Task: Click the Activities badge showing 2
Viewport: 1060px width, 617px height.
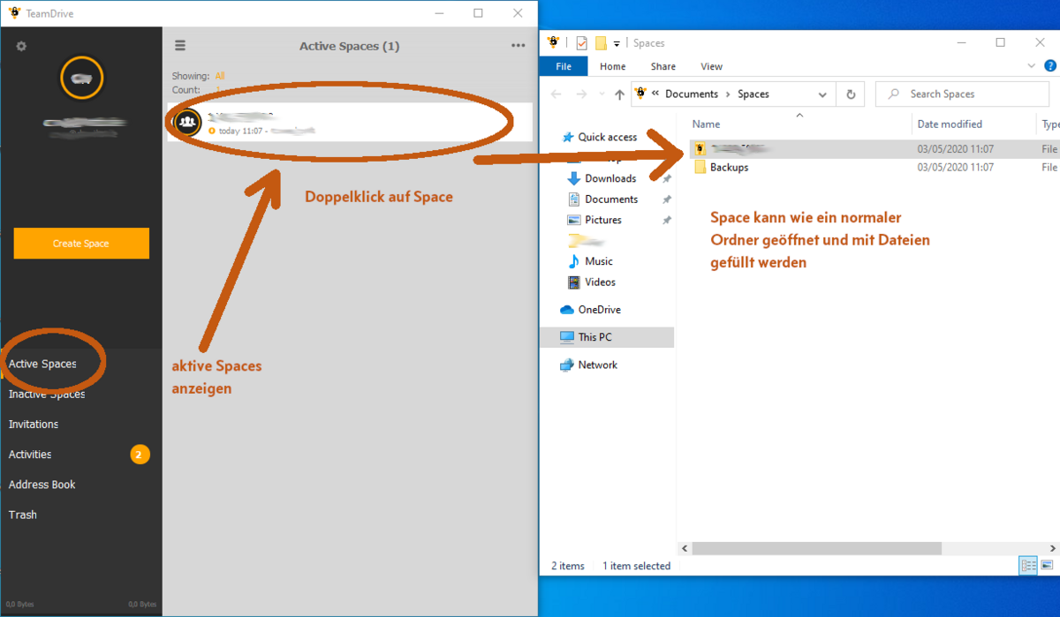Action: point(140,455)
